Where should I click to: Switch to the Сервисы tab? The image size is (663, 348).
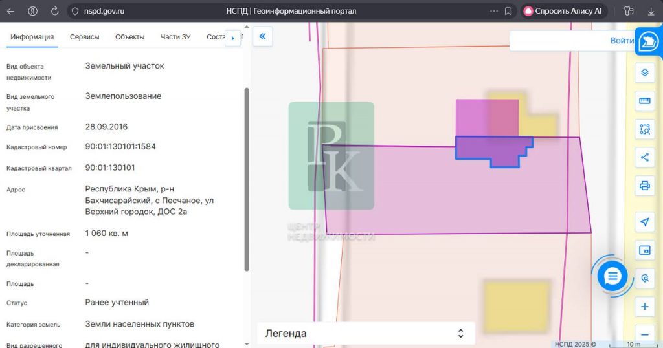pos(84,37)
